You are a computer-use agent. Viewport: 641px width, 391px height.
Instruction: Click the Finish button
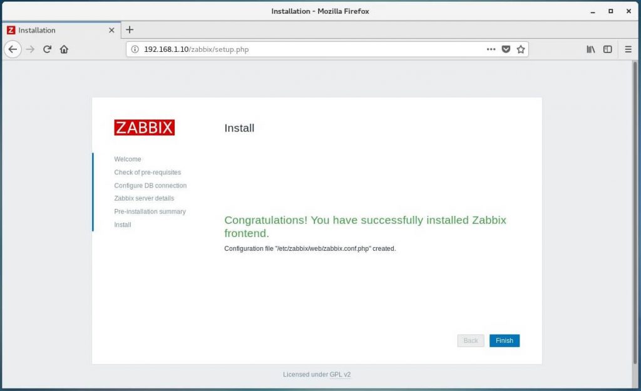[505, 341]
